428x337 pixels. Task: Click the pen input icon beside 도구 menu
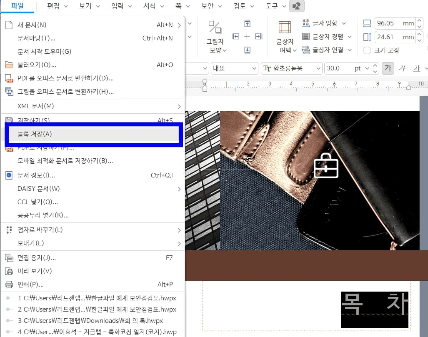pos(297,7)
